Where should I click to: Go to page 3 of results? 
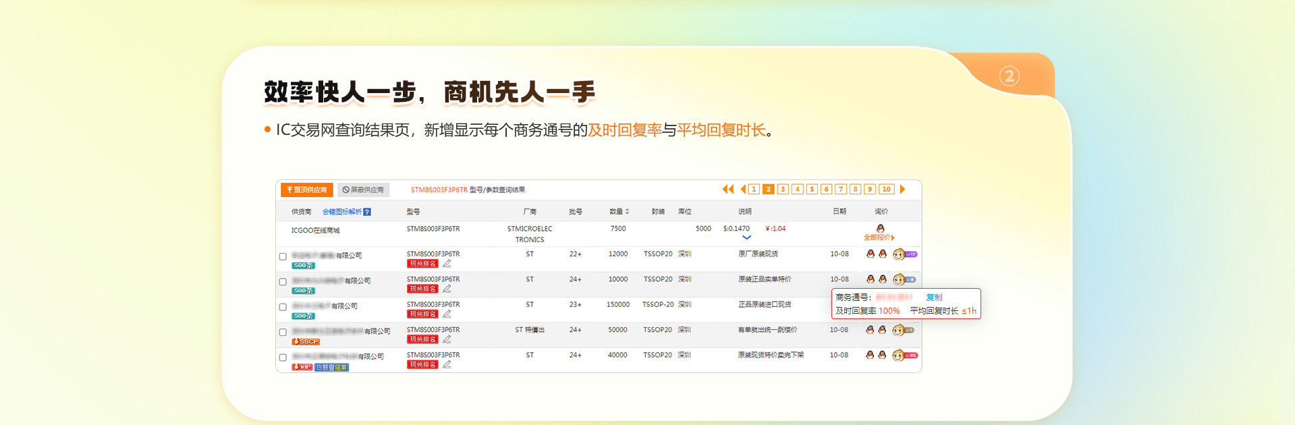pos(783,190)
